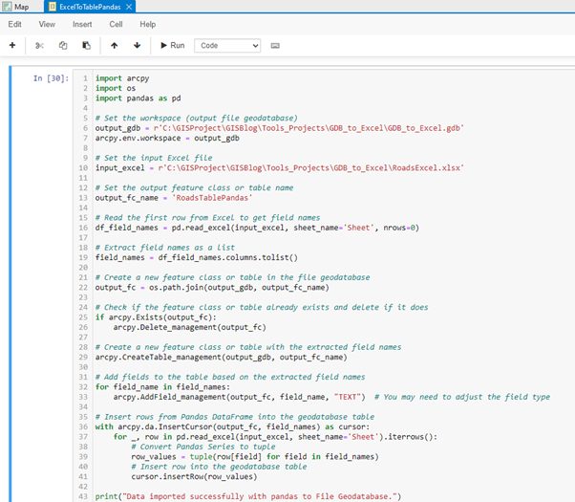575x502 pixels.
Task: Open the cell type Code dropdown
Action: (227, 46)
